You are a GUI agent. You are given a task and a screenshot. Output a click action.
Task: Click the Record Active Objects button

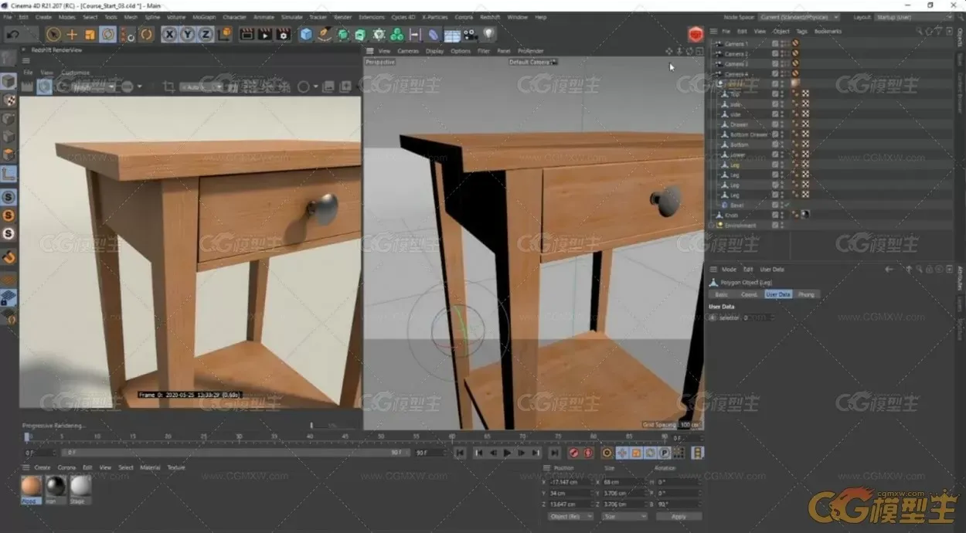pos(574,453)
